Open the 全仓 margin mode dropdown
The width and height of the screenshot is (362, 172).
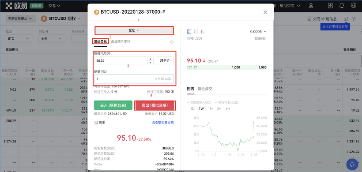134,30
